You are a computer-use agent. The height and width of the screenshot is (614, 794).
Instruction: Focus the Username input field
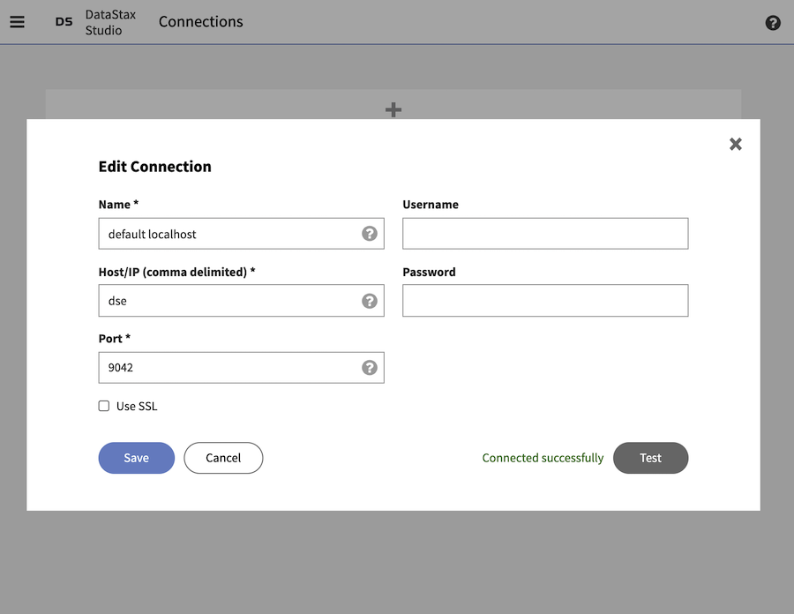[545, 234]
